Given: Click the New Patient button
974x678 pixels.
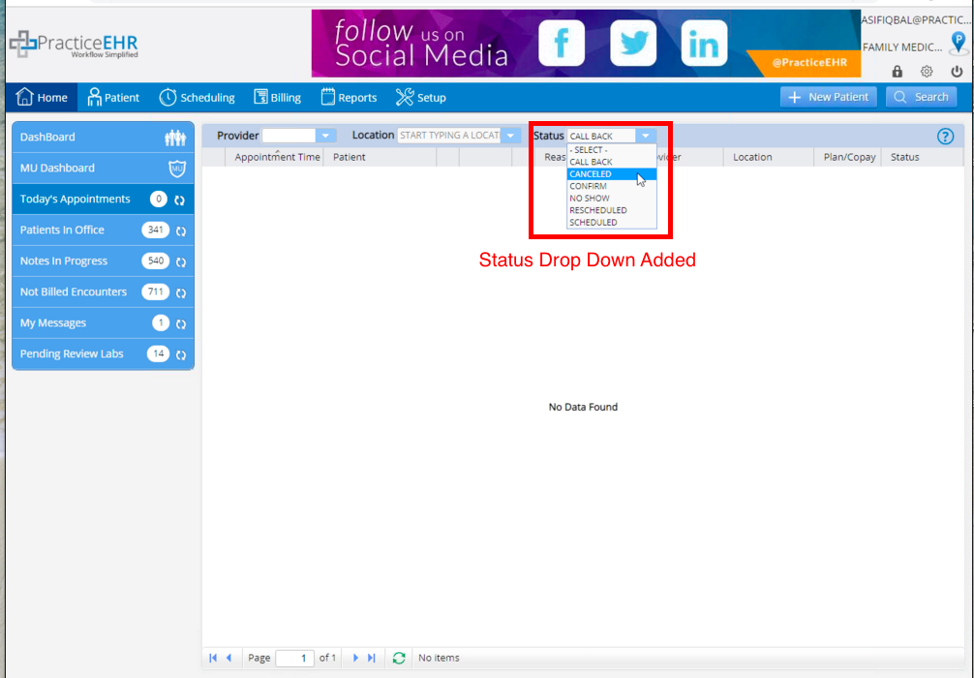Looking at the screenshot, I should (x=829, y=97).
